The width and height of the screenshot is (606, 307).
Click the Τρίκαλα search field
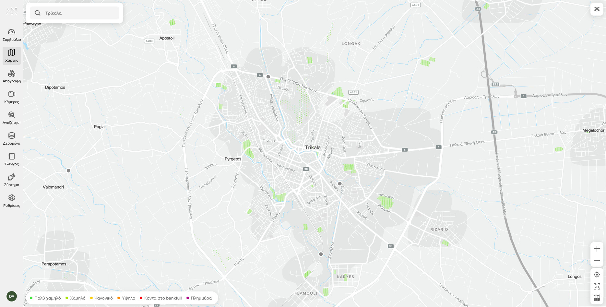(75, 13)
